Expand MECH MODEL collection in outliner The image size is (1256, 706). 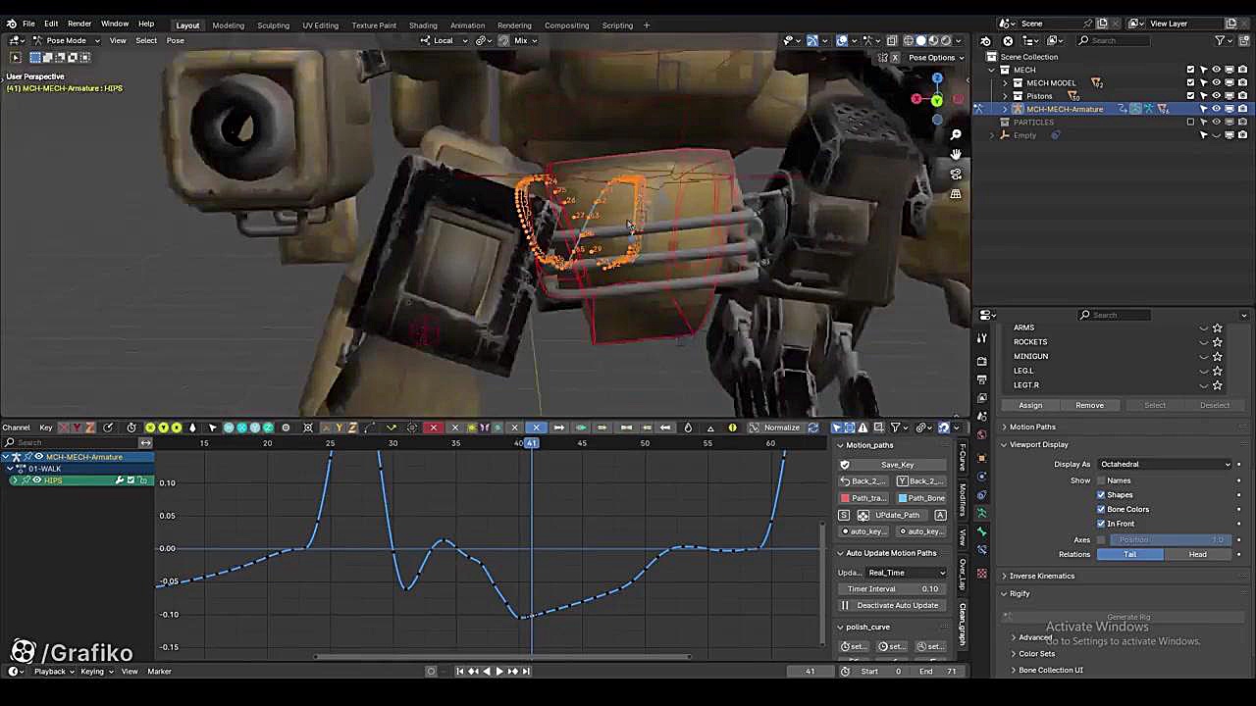(x=1004, y=83)
